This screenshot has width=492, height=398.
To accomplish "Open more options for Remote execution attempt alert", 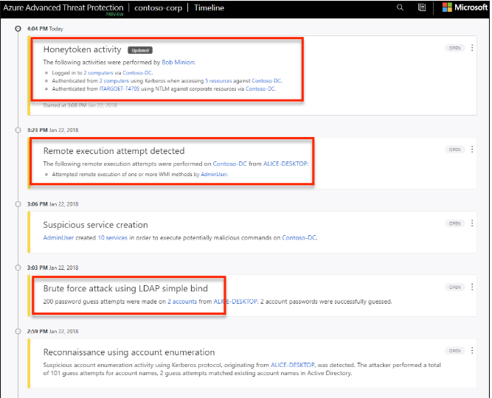I will point(472,150).
